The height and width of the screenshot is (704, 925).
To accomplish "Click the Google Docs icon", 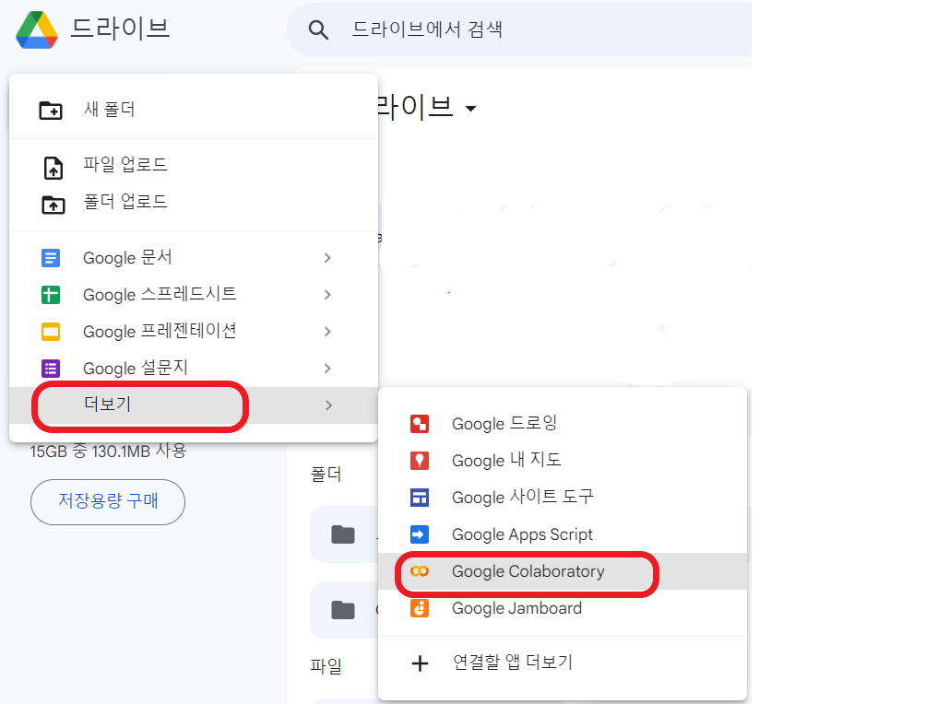I will (51, 258).
